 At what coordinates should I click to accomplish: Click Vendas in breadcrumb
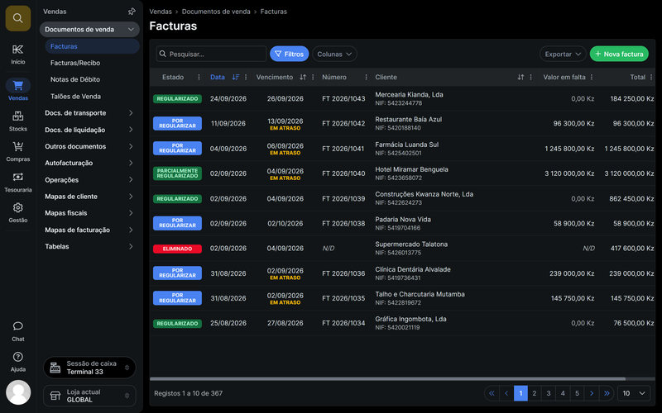(x=161, y=12)
